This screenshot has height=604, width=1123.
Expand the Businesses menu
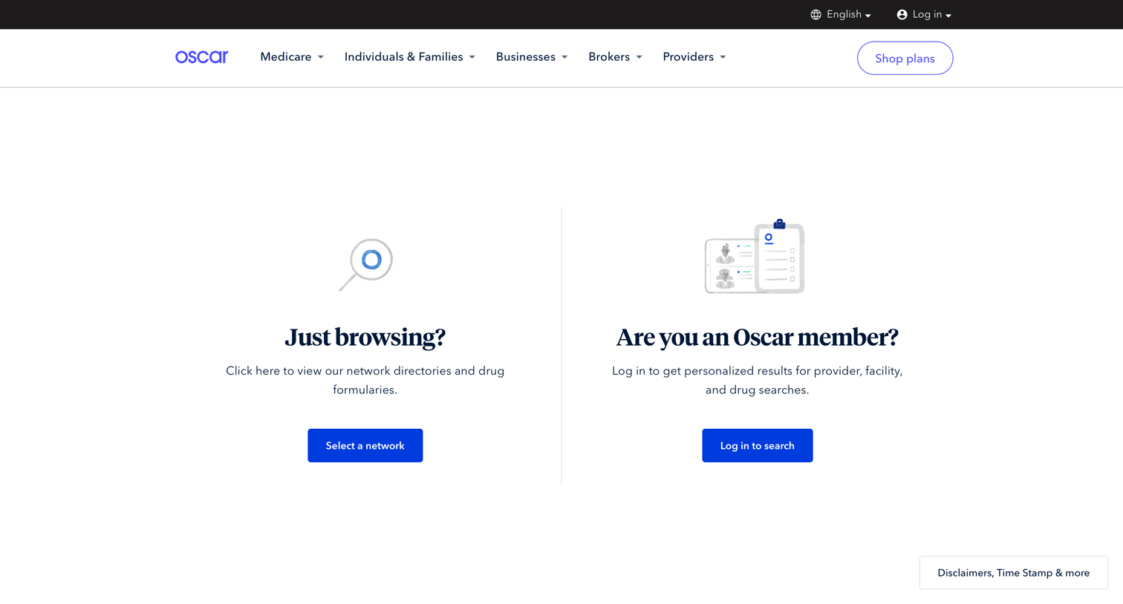[x=532, y=57]
